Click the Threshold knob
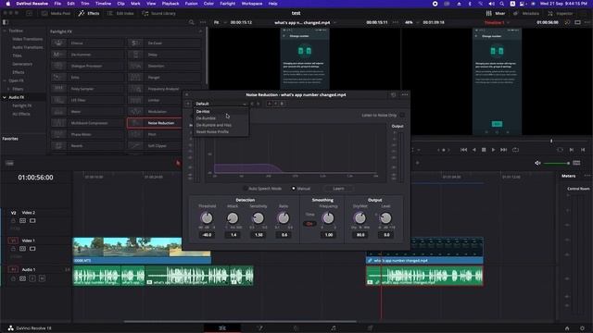The height and width of the screenshot is (333, 593). tap(207, 218)
